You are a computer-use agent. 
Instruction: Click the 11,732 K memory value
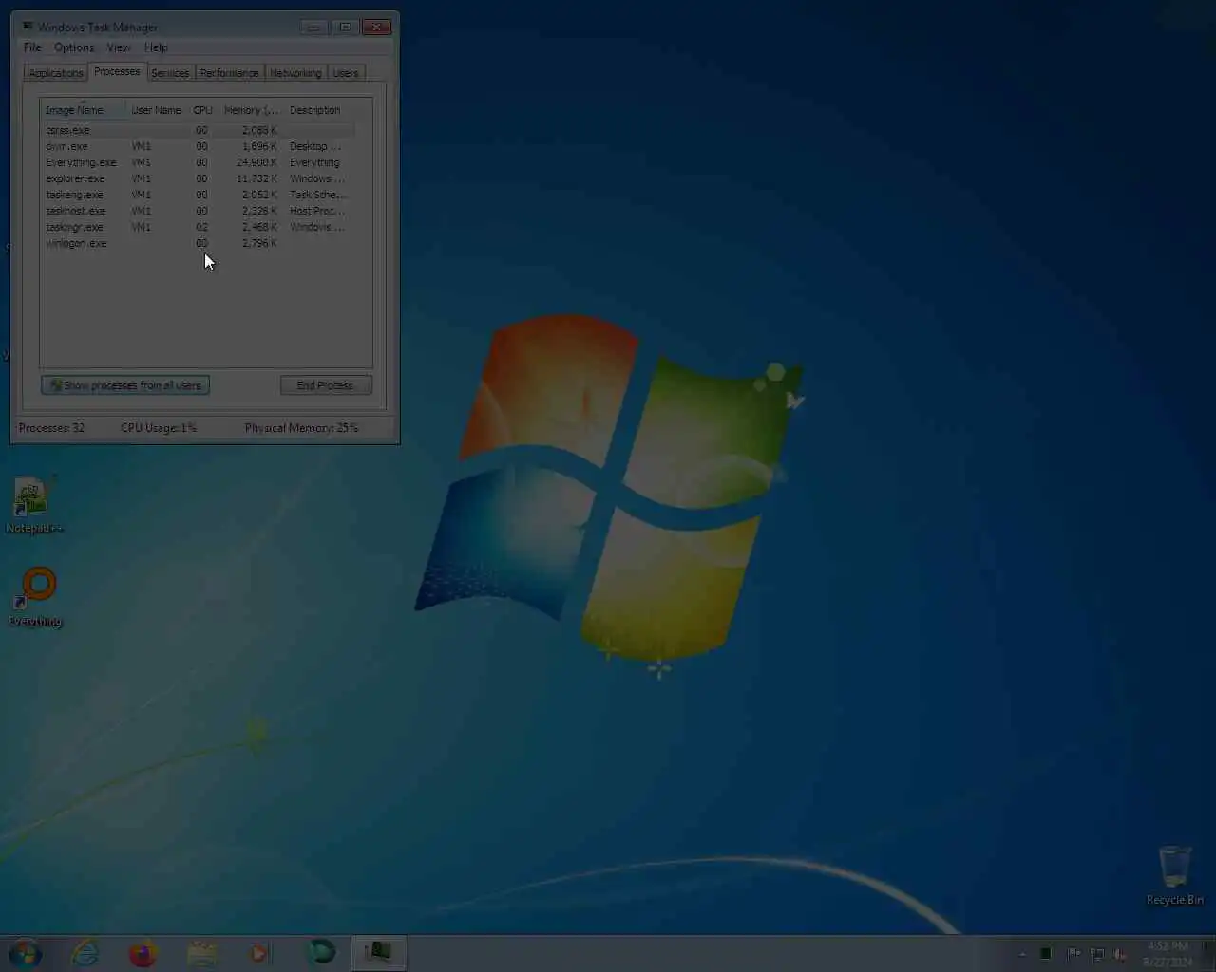point(256,178)
